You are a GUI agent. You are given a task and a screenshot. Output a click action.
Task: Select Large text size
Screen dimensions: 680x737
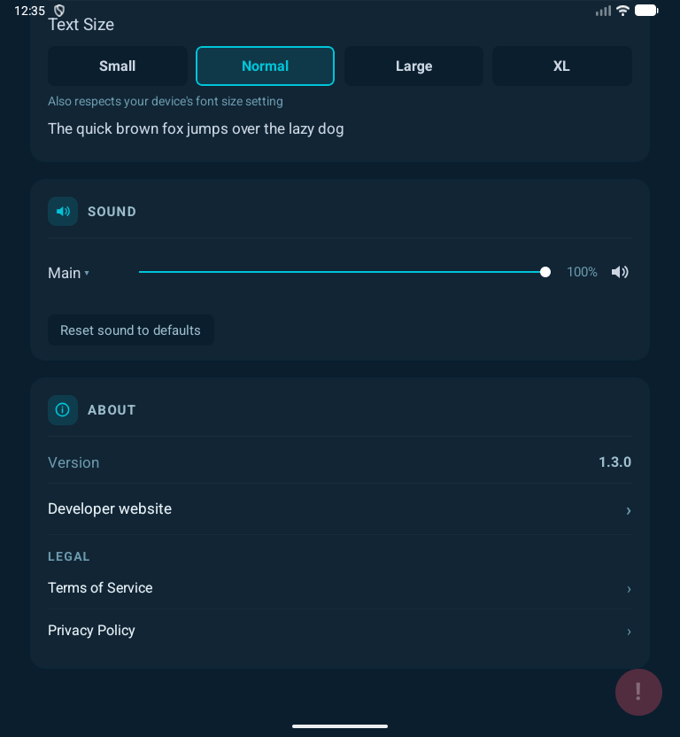tap(413, 66)
